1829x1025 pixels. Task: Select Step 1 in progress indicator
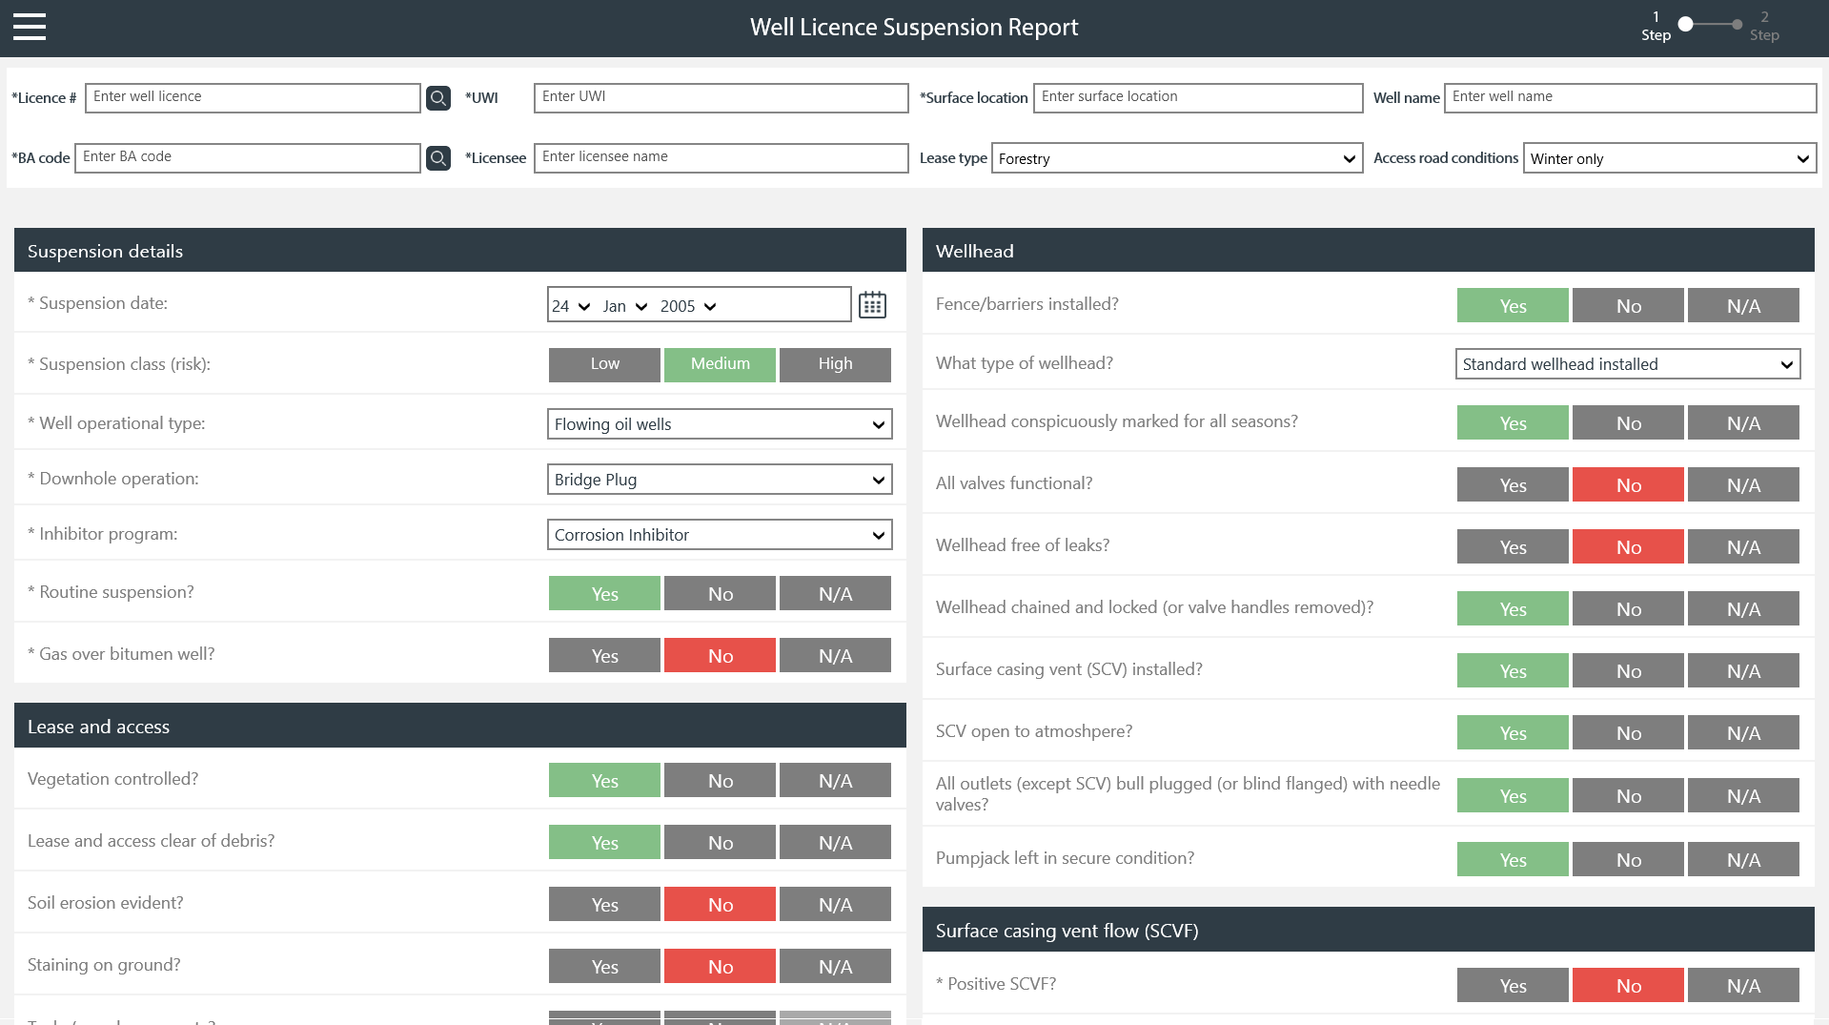pyautogui.click(x=1685, y=25)
